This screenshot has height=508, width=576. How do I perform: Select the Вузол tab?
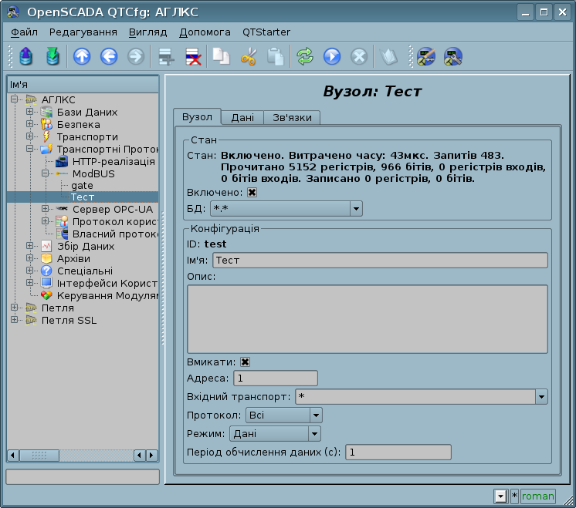pos(197,116)
